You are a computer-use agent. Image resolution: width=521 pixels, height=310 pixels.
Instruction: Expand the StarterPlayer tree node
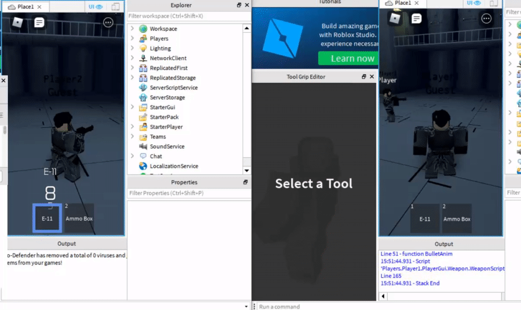point(132,126)
